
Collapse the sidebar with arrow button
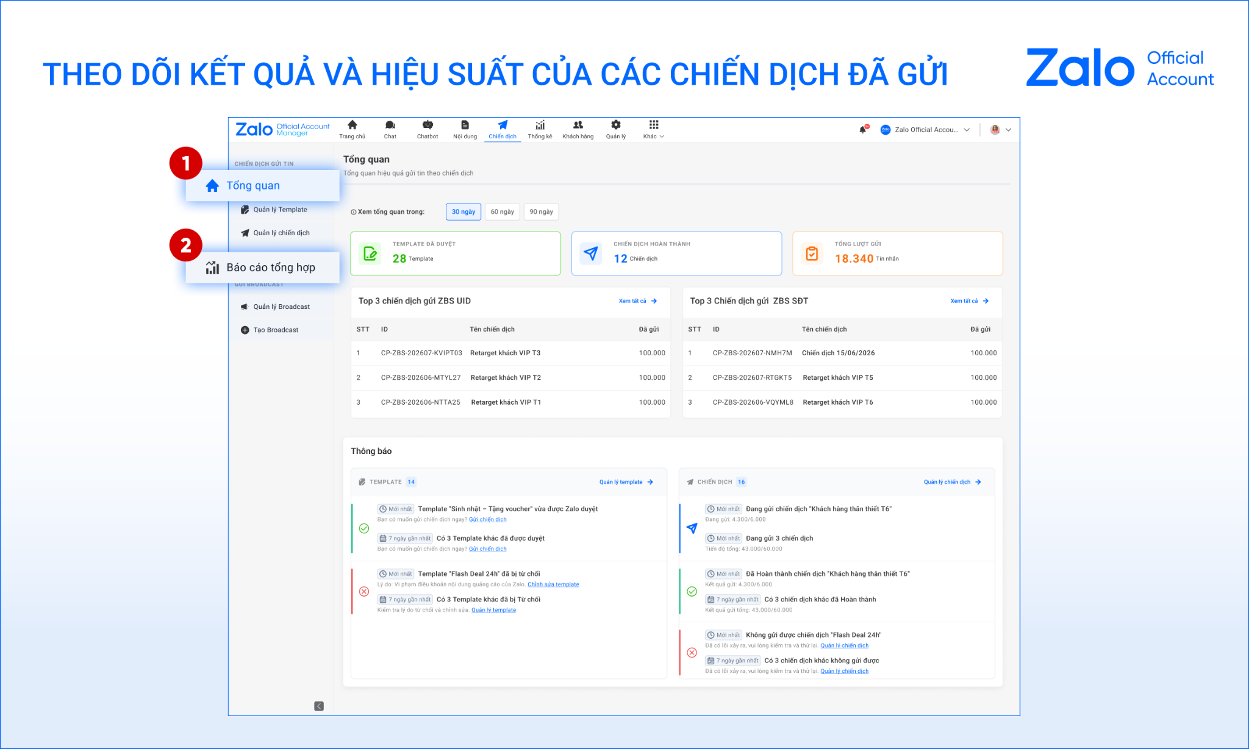tap(319, 706)
